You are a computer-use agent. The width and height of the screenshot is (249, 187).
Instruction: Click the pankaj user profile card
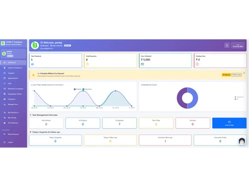(x=13, y=53)
